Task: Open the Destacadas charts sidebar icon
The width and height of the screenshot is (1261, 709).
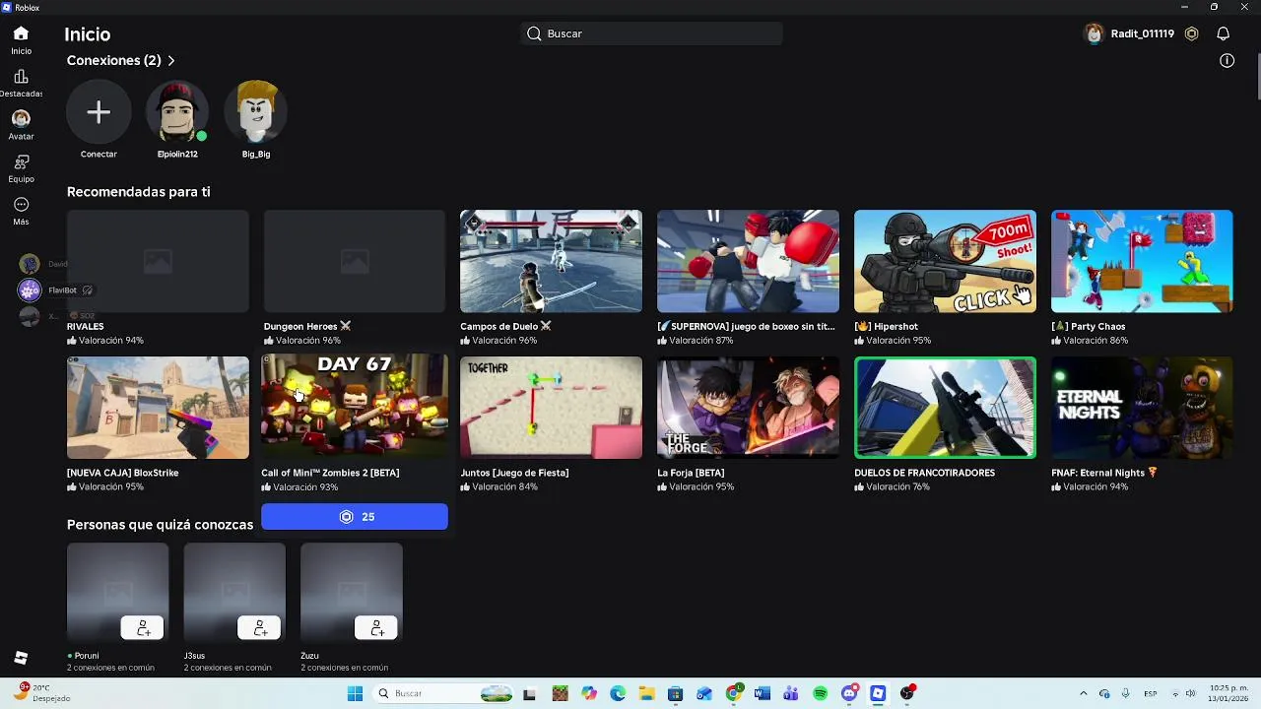Action: [21, 77]
